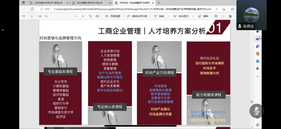Expand the 突出显示 highlight options dropdown
Viewport: 281px width, 129px height.
(193, 16)
